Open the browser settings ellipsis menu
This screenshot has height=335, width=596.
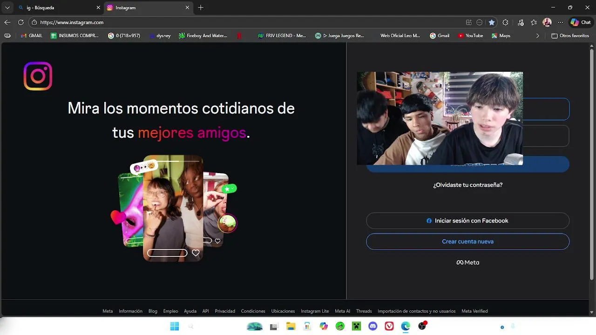561,22
